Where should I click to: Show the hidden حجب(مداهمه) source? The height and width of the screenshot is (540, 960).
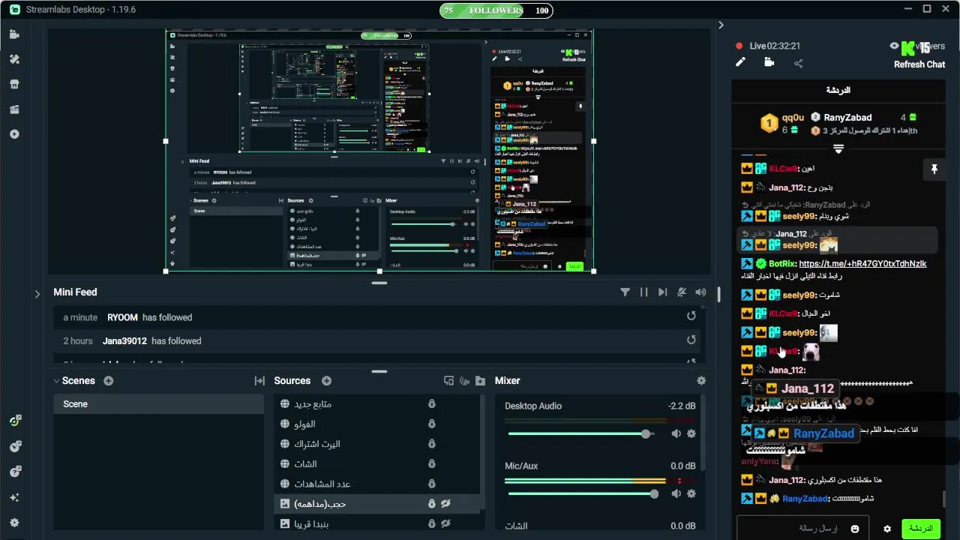coord(445,504)
